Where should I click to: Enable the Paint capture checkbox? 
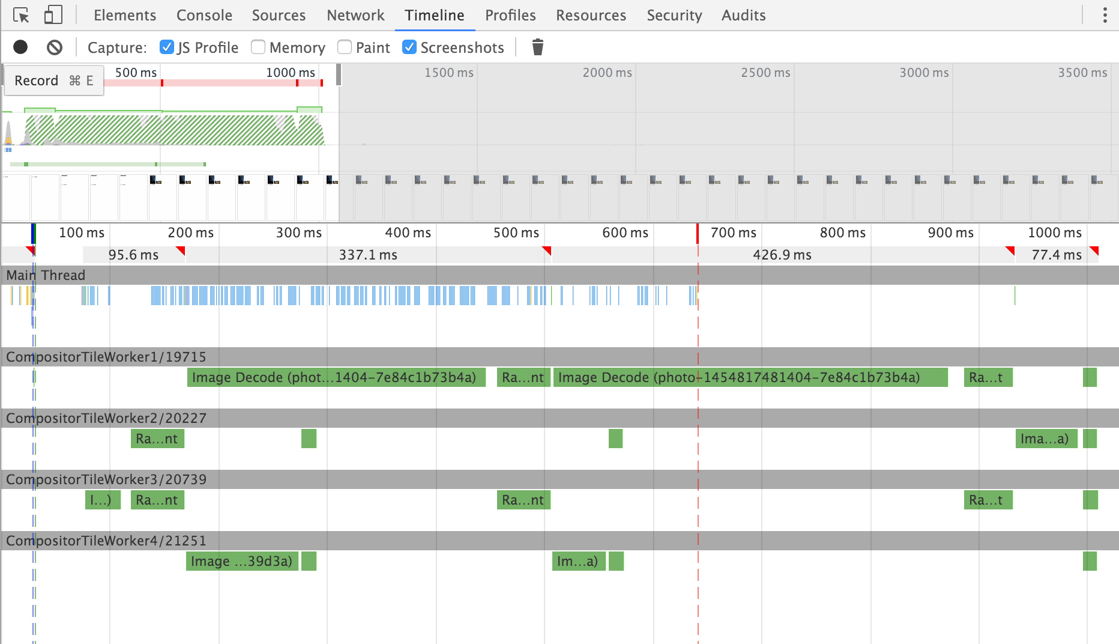(x=345, y=47)
